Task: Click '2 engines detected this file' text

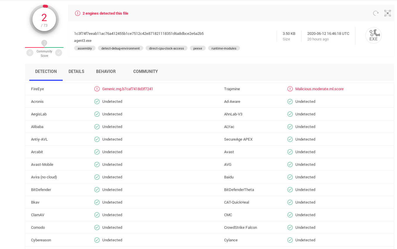Action: pyautogui.click(x=105, y=13)
